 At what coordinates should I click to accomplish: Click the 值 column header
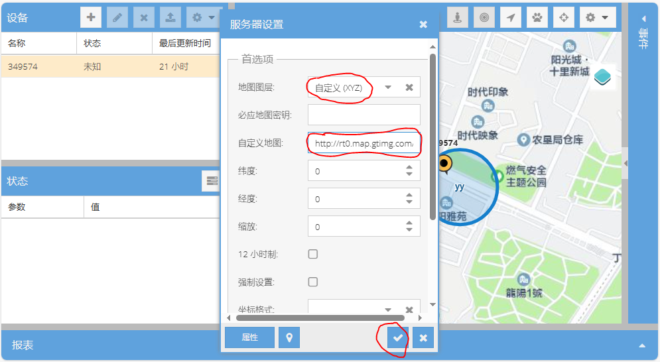click(x=151, y=207)
